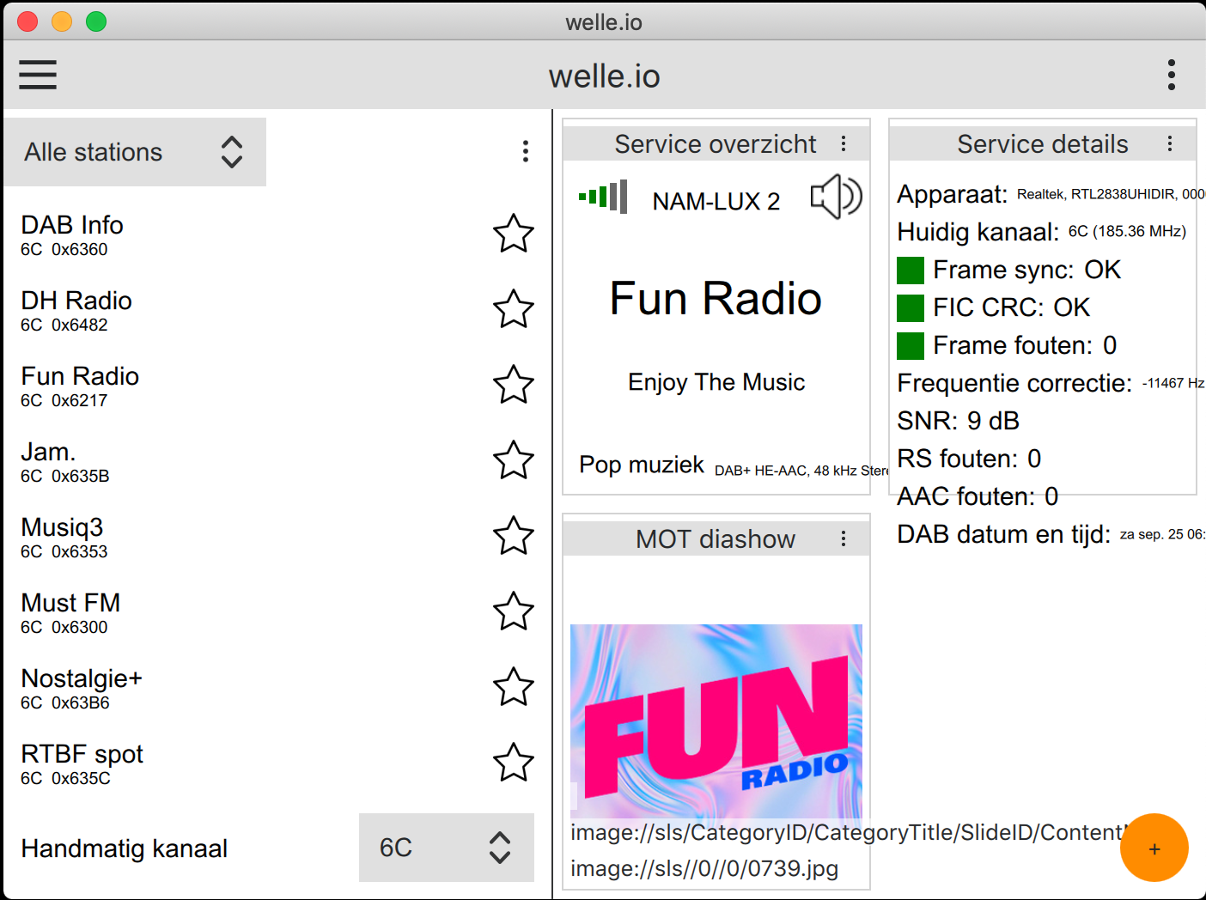This screenshot has width=1206, height=900.
Task: Star the Fun Radio station
Action: tap(514, 385)
